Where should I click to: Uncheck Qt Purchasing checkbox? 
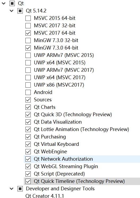(x=28, y=137)
